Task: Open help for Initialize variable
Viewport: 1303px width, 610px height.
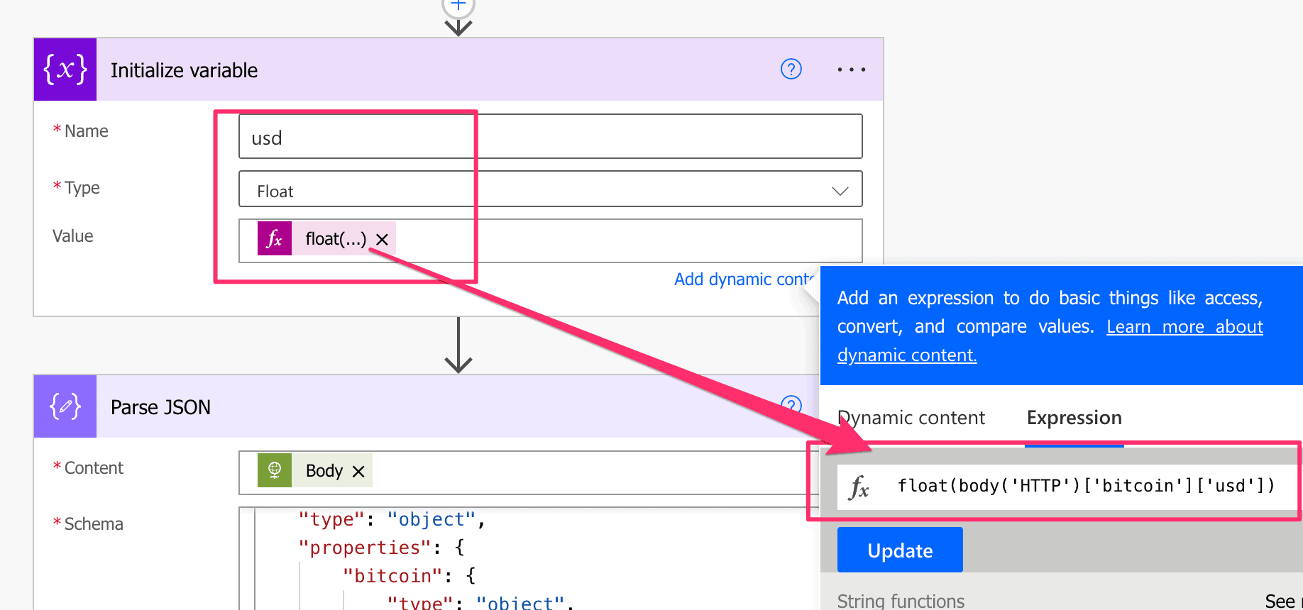Action: [791, 70]
